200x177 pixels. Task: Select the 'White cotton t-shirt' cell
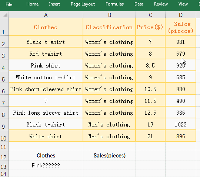[x=46, y=77]
